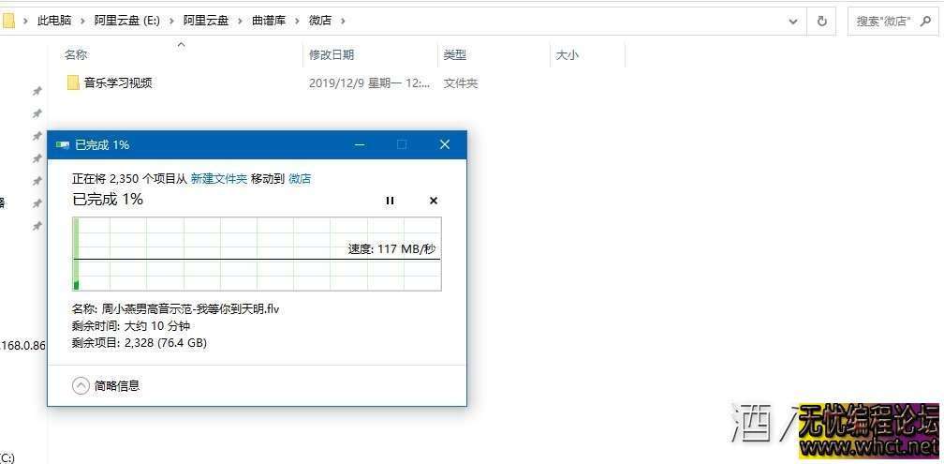Click the transfer speed progress graph
This screenshot has height=464, width=944.
tap(257, 254)
